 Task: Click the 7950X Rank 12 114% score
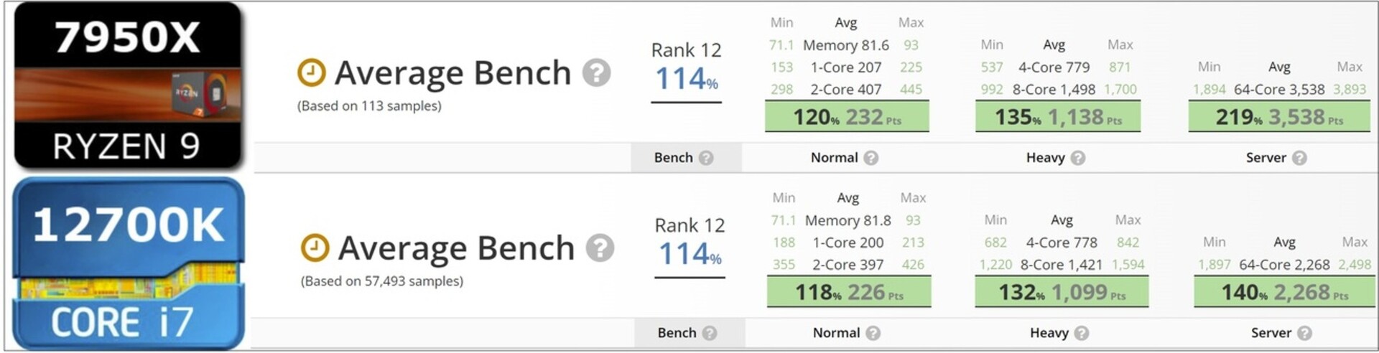click(x=686, y=71)
